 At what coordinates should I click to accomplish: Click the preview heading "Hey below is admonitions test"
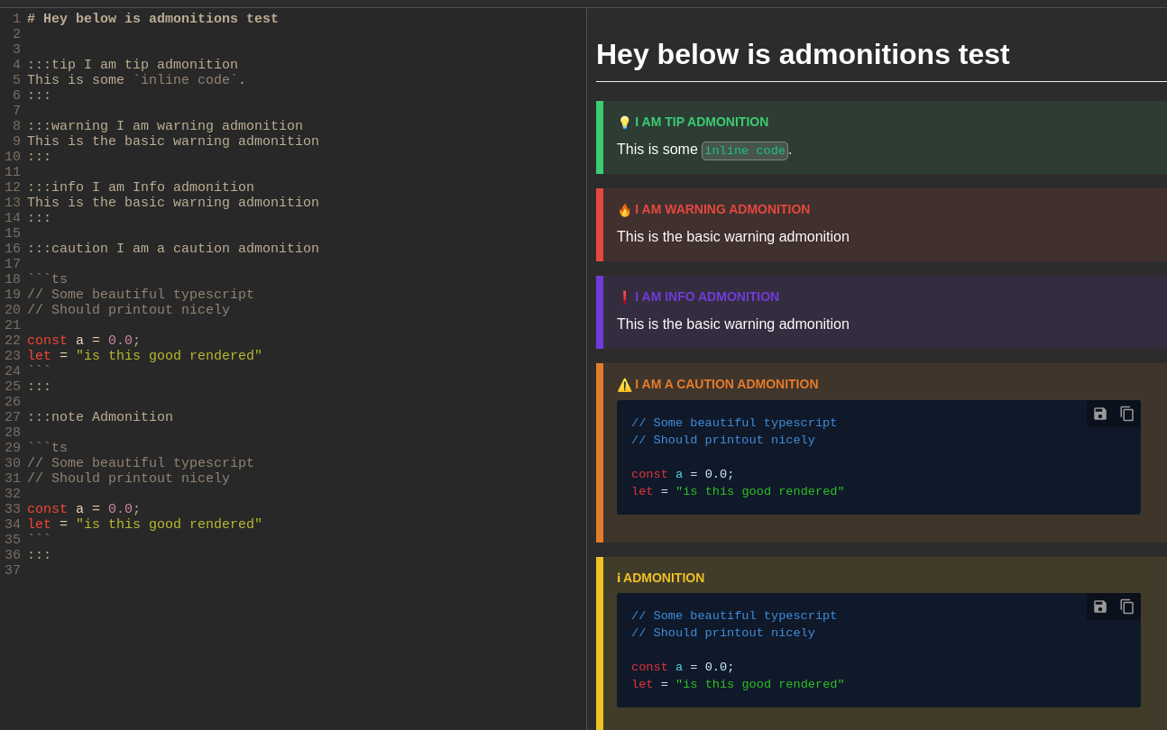point(803,54)
